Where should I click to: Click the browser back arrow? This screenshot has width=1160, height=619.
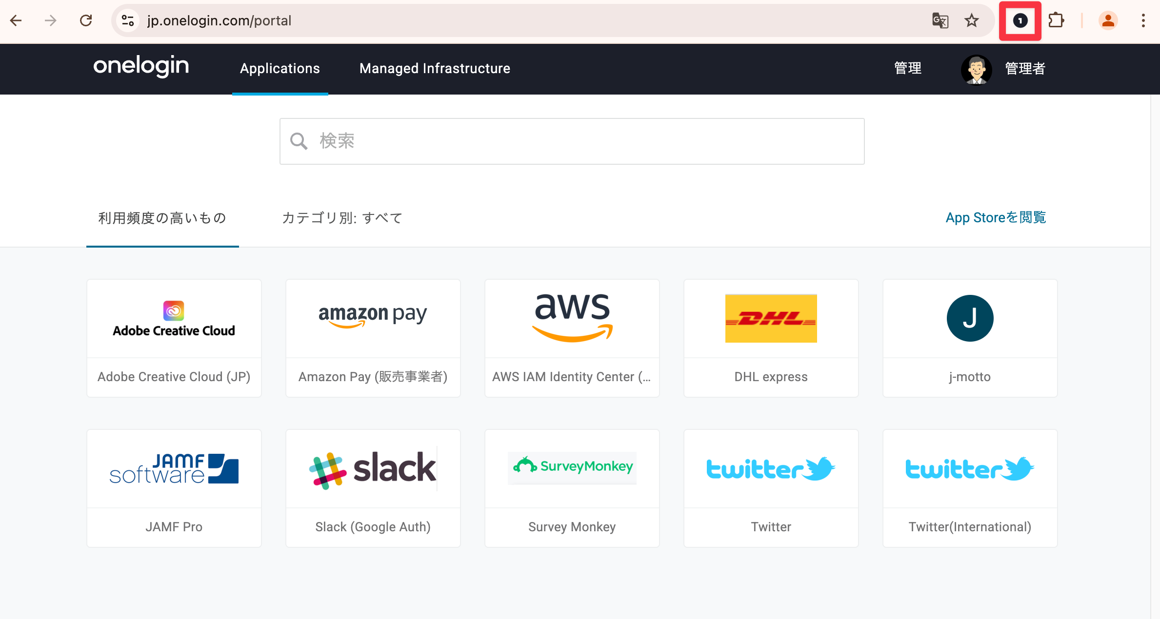(16, 20)
